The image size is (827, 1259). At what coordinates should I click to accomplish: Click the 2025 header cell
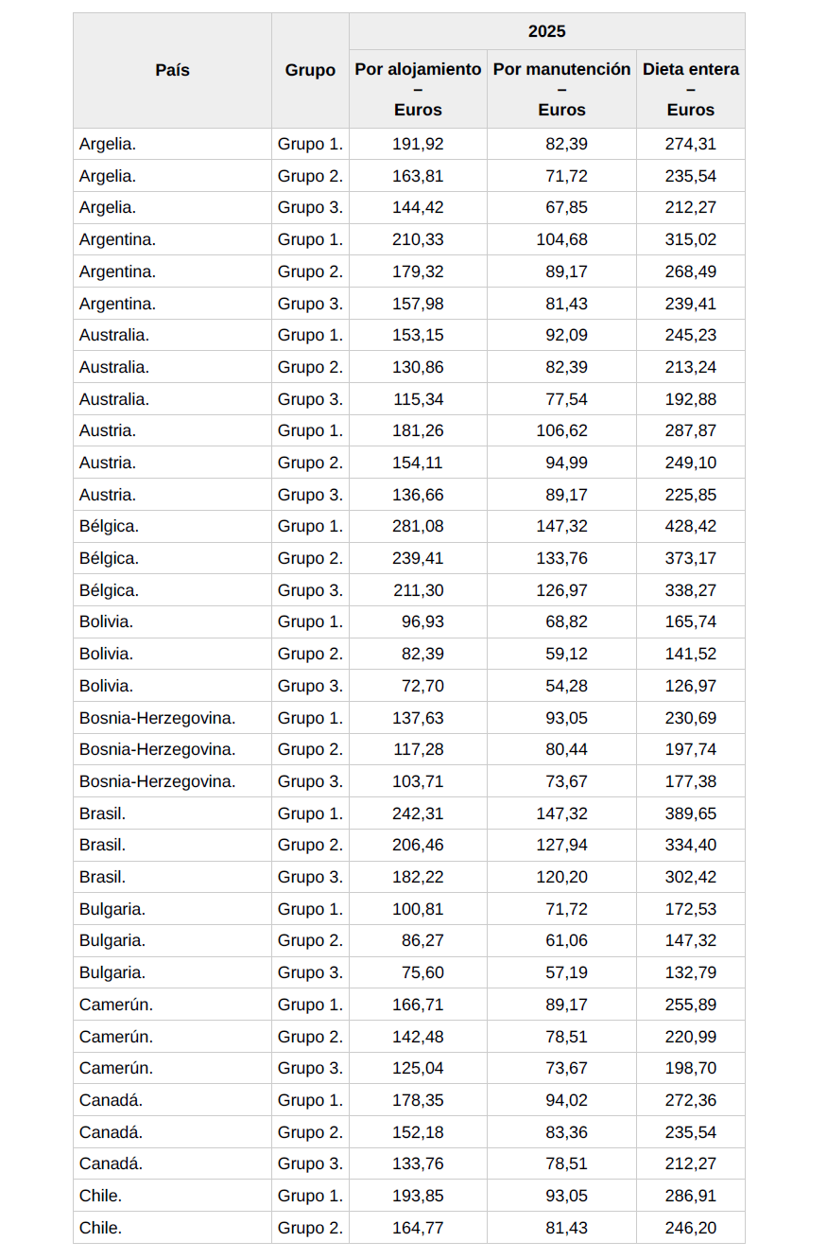click(x=546, y=31)
